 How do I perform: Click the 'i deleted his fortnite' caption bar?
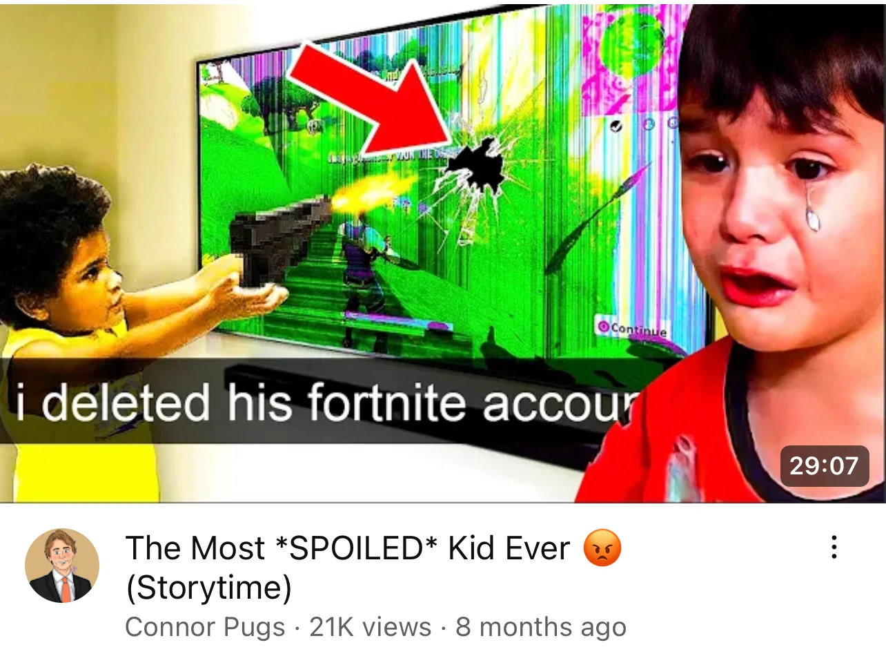[x=324, y=402]
